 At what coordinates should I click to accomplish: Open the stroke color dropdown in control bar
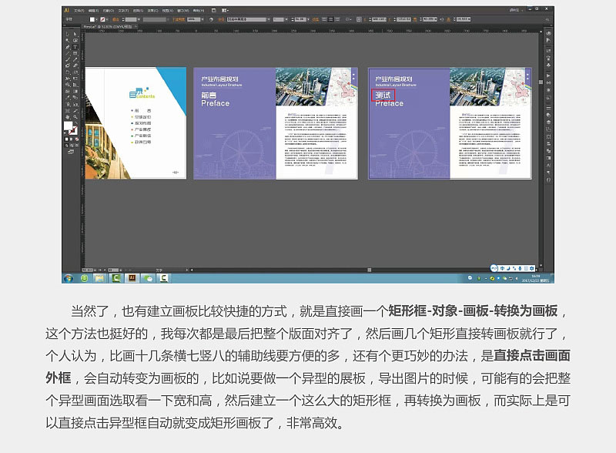[x=107, y=20]
